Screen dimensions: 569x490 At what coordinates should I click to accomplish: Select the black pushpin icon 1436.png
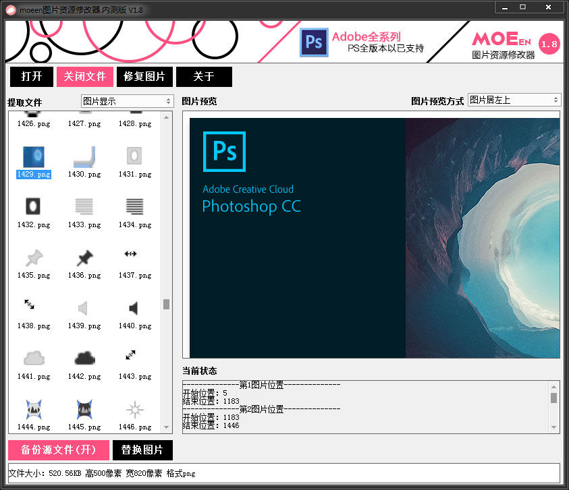(84, 257)
